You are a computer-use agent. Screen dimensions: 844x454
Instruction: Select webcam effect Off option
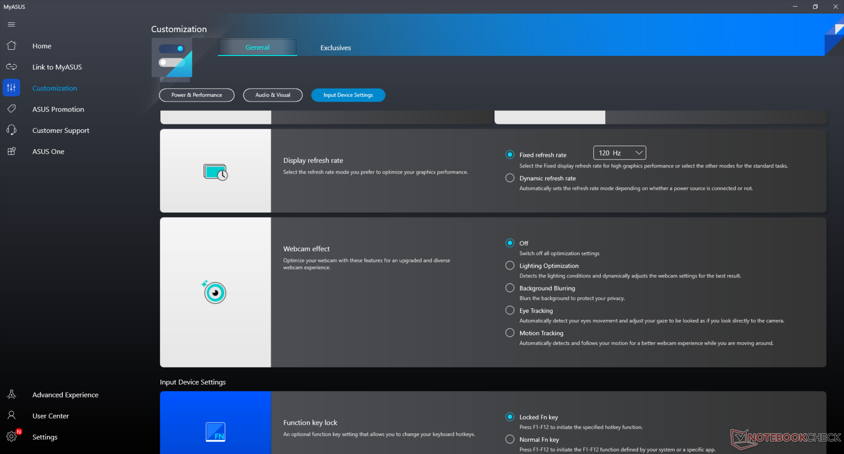pos(510,243)
